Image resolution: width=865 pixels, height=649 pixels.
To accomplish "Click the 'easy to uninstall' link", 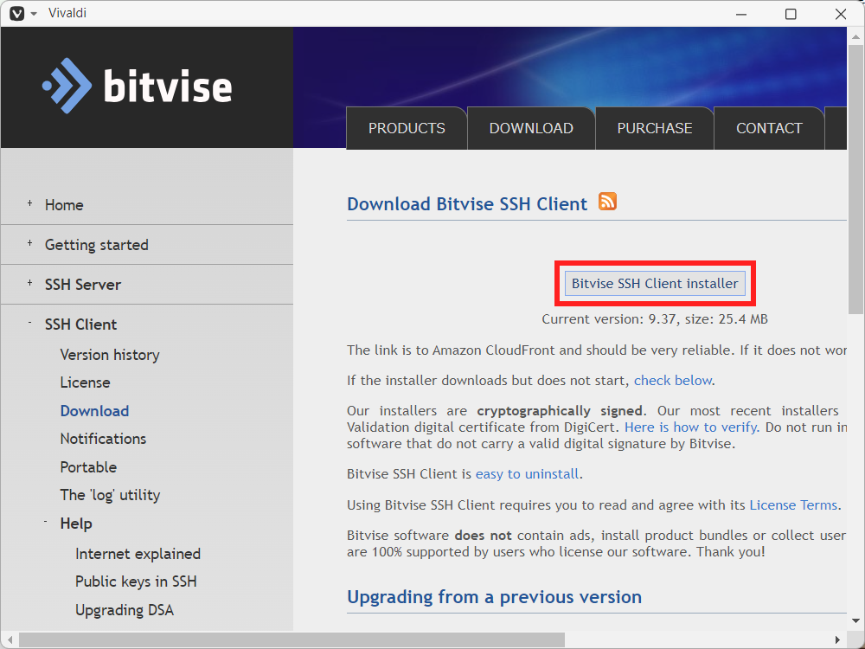I will coord(527,474).
